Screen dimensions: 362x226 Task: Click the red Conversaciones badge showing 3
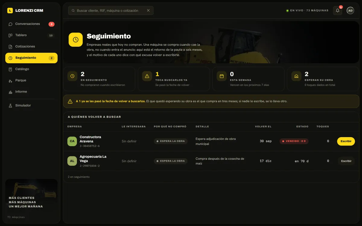[x=52, y=24]
